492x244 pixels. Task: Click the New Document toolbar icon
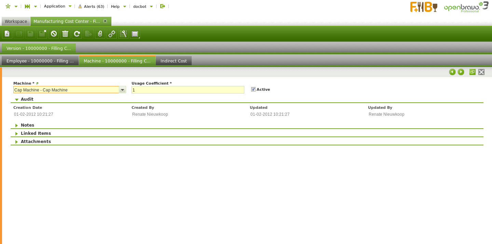tap(7, 34)
